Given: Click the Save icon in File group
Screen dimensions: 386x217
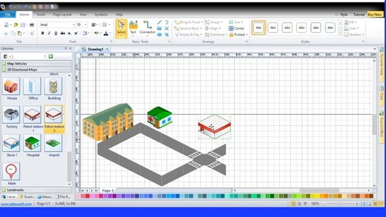Looking at the screenshot, I should click(x=23, y=25).
